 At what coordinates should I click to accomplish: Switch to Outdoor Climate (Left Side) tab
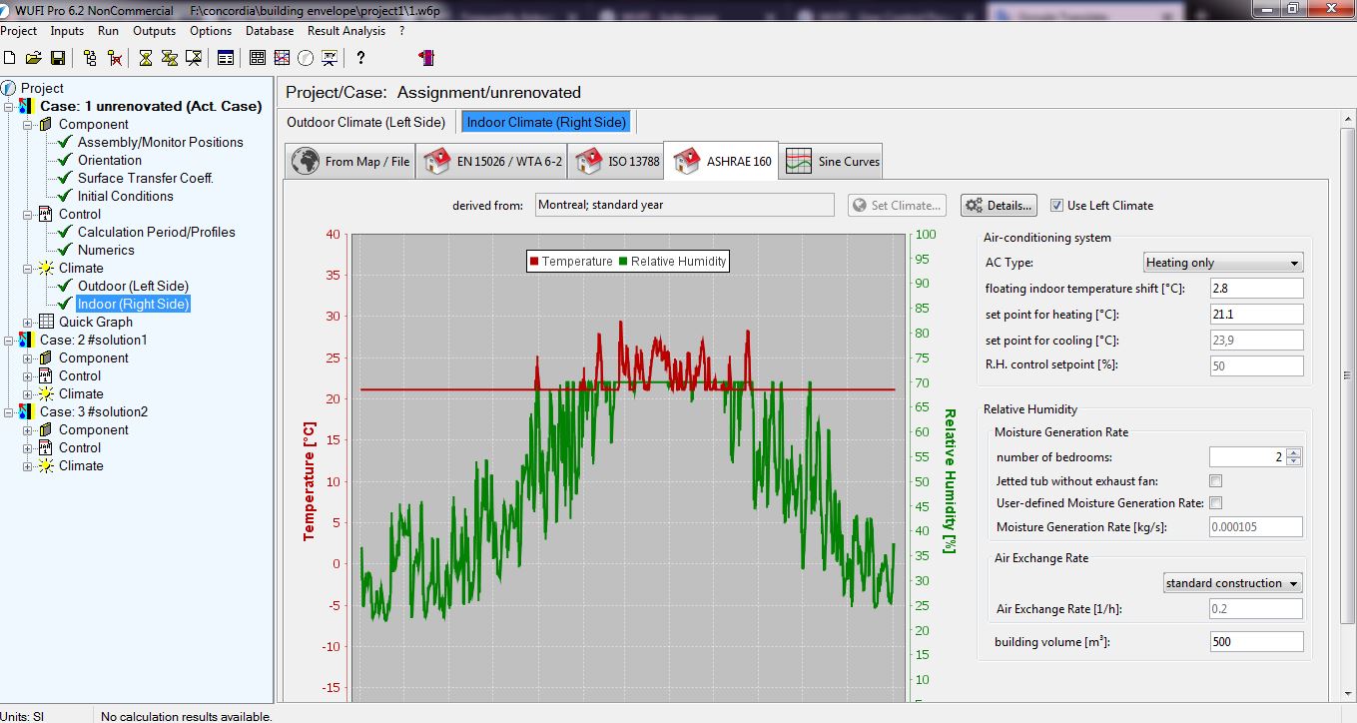pyautogui.click(x=365, y=122)
